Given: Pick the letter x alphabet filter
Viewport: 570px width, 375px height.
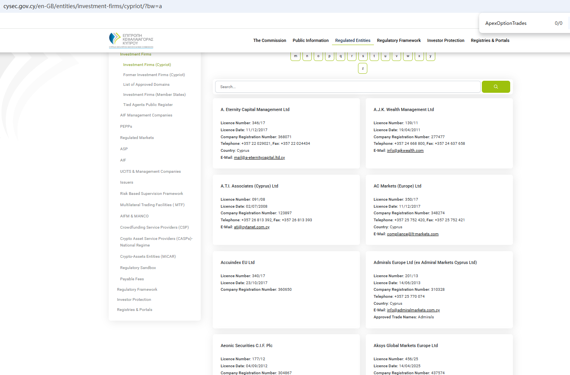Looking at the screenshot, I should [419, 56].
